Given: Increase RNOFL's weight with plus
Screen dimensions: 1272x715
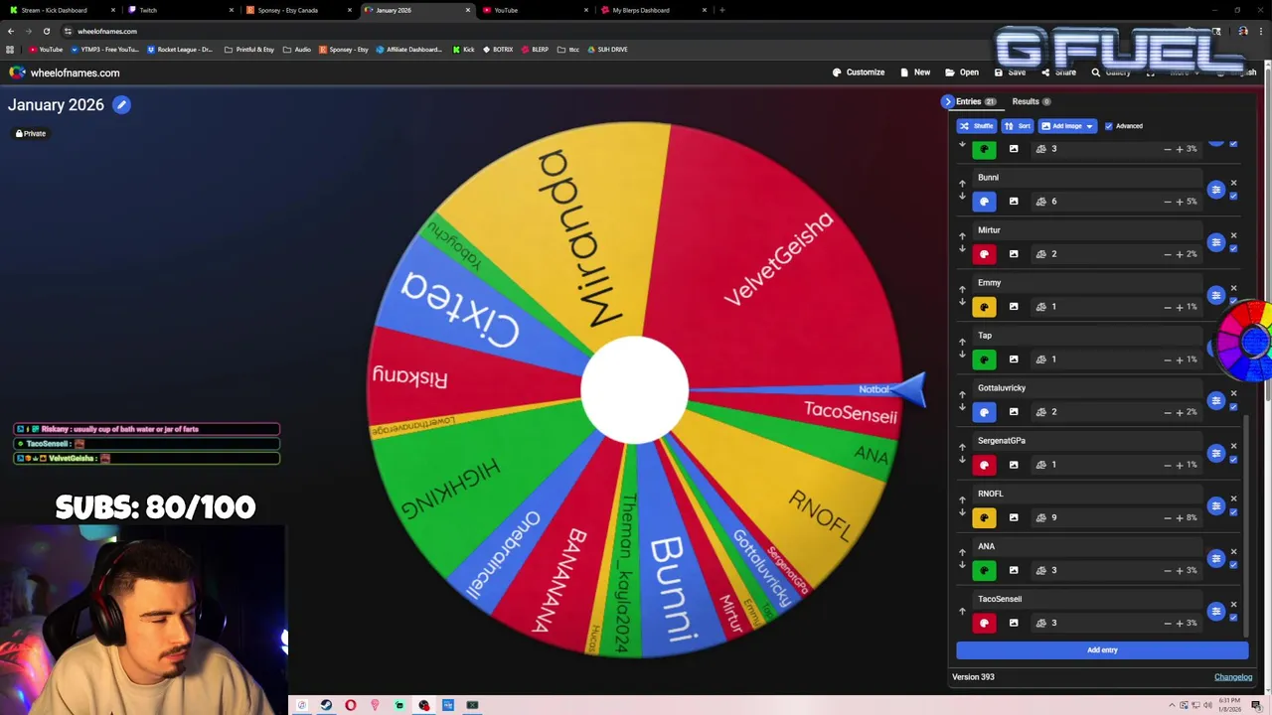Looking at the screenshot, I should pyautogui.click(x=1180, y=517).
